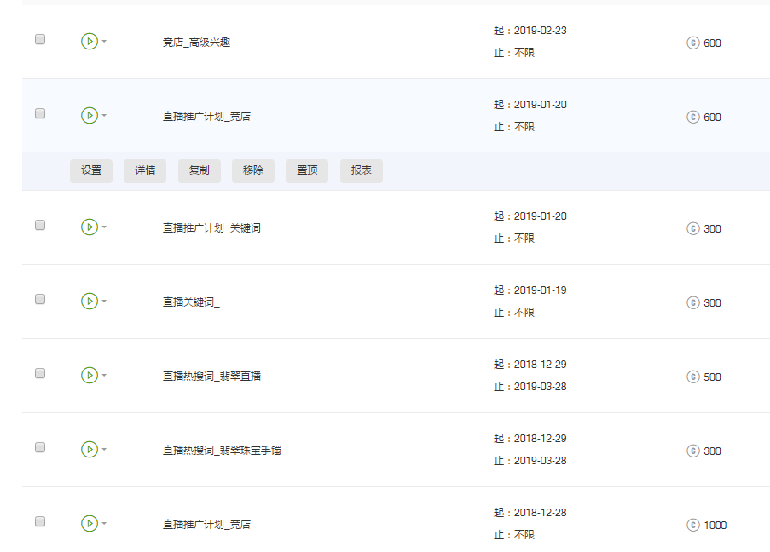Click the status icon of 直播推广计划_关键词
The image size is (770, 552).
[x=90, y=227]
